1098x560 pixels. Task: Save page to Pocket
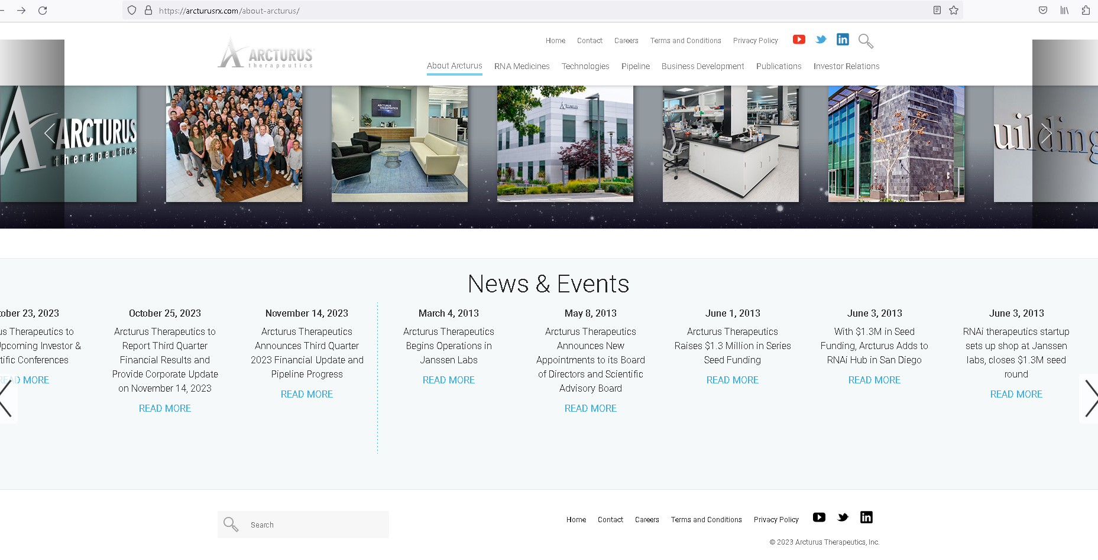1043,10
